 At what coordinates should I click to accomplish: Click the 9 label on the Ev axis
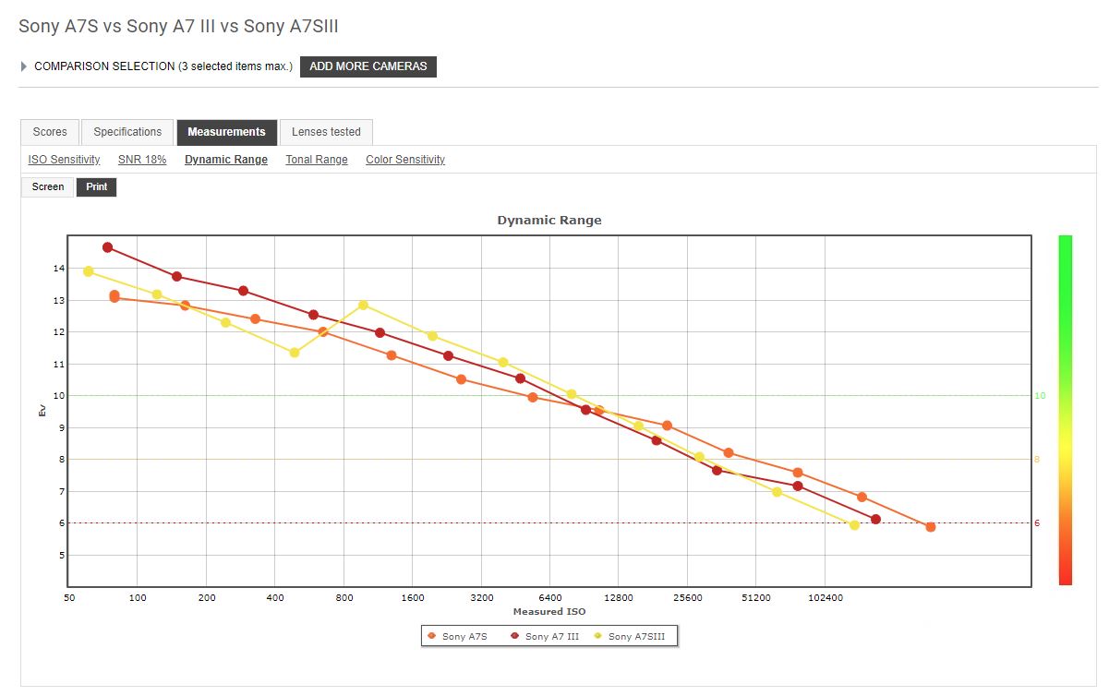pyautogui.click(x=61, y=428)
